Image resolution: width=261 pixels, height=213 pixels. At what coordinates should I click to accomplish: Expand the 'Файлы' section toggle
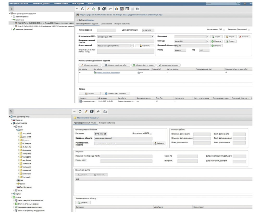click(x=77, y=20)
